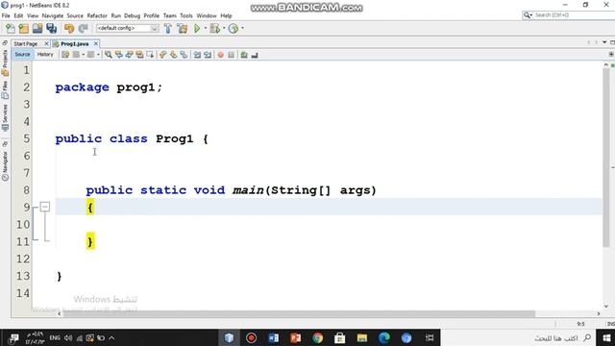Switch to History view

coord(45,55)
